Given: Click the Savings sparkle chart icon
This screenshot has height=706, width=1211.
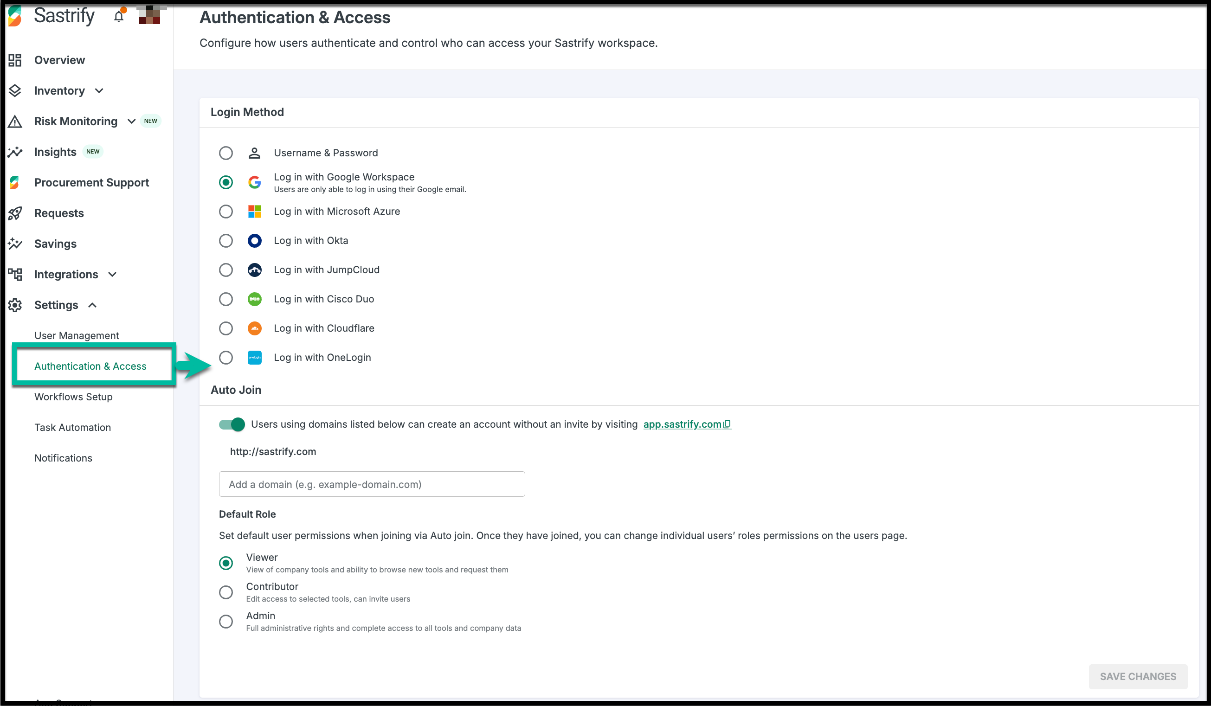Looking at the screenshot, I should 15,244.
